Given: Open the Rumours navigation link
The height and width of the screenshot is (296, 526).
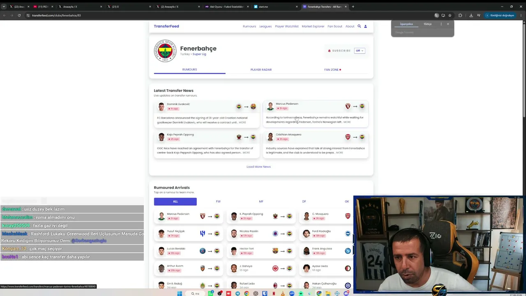Looking at the screenshot, I should pyautogui.click(x=249, y=26).
